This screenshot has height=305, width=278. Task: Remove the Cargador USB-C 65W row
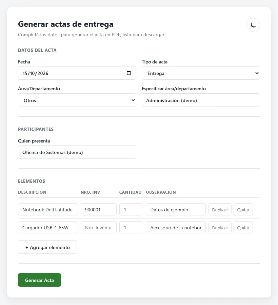click(243, 227)
